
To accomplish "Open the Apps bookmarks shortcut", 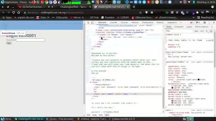I will (x=7, y=17).
